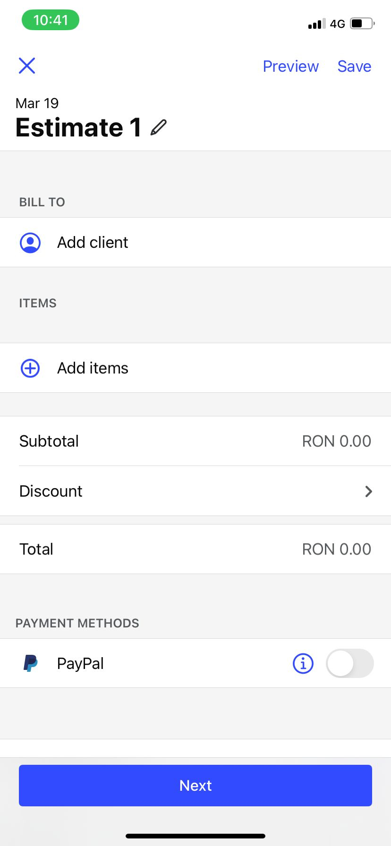Tap the PayPal logo icon

[31, 663]
